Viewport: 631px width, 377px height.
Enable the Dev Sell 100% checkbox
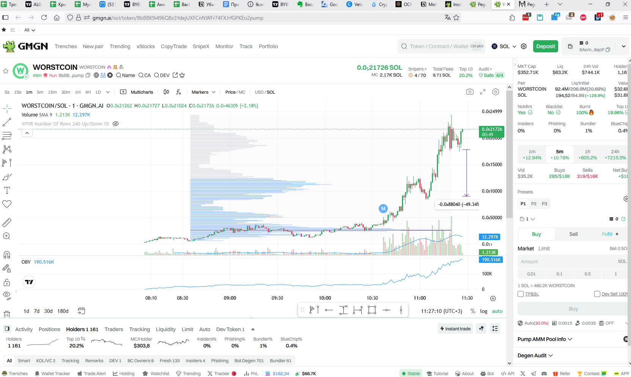[597, 294]
